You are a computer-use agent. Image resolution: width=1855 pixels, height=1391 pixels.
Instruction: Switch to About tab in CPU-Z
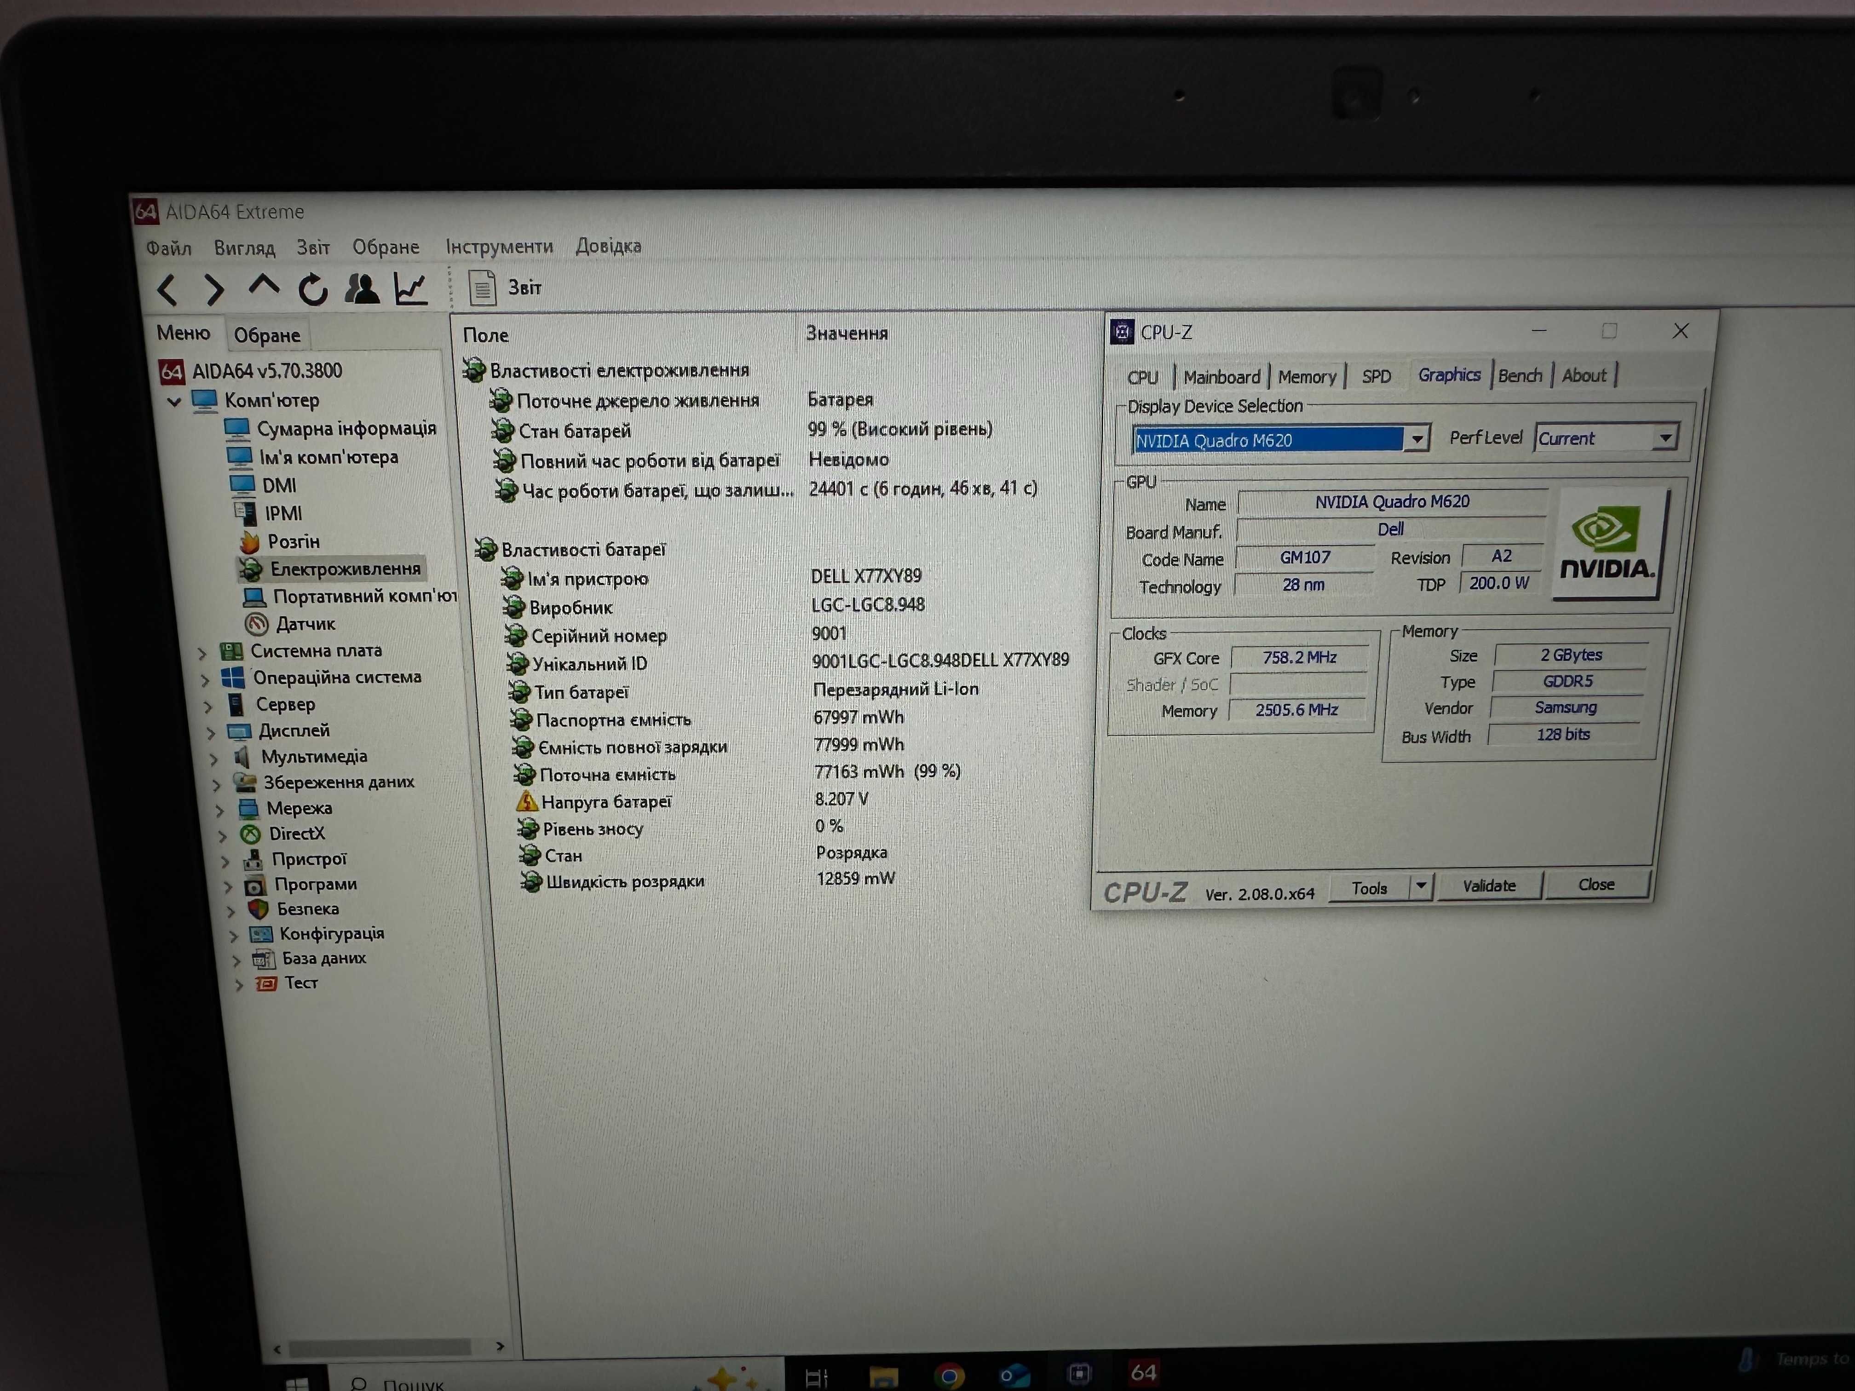[1583, 376]
